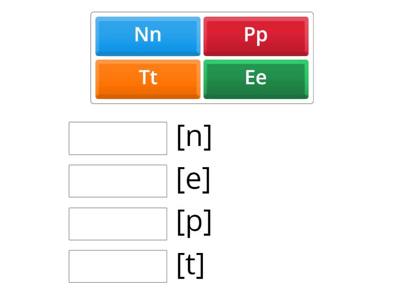Tap the [t] sound label

tap(190, 265)
